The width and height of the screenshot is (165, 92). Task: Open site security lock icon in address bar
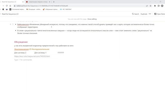[15, 6]
